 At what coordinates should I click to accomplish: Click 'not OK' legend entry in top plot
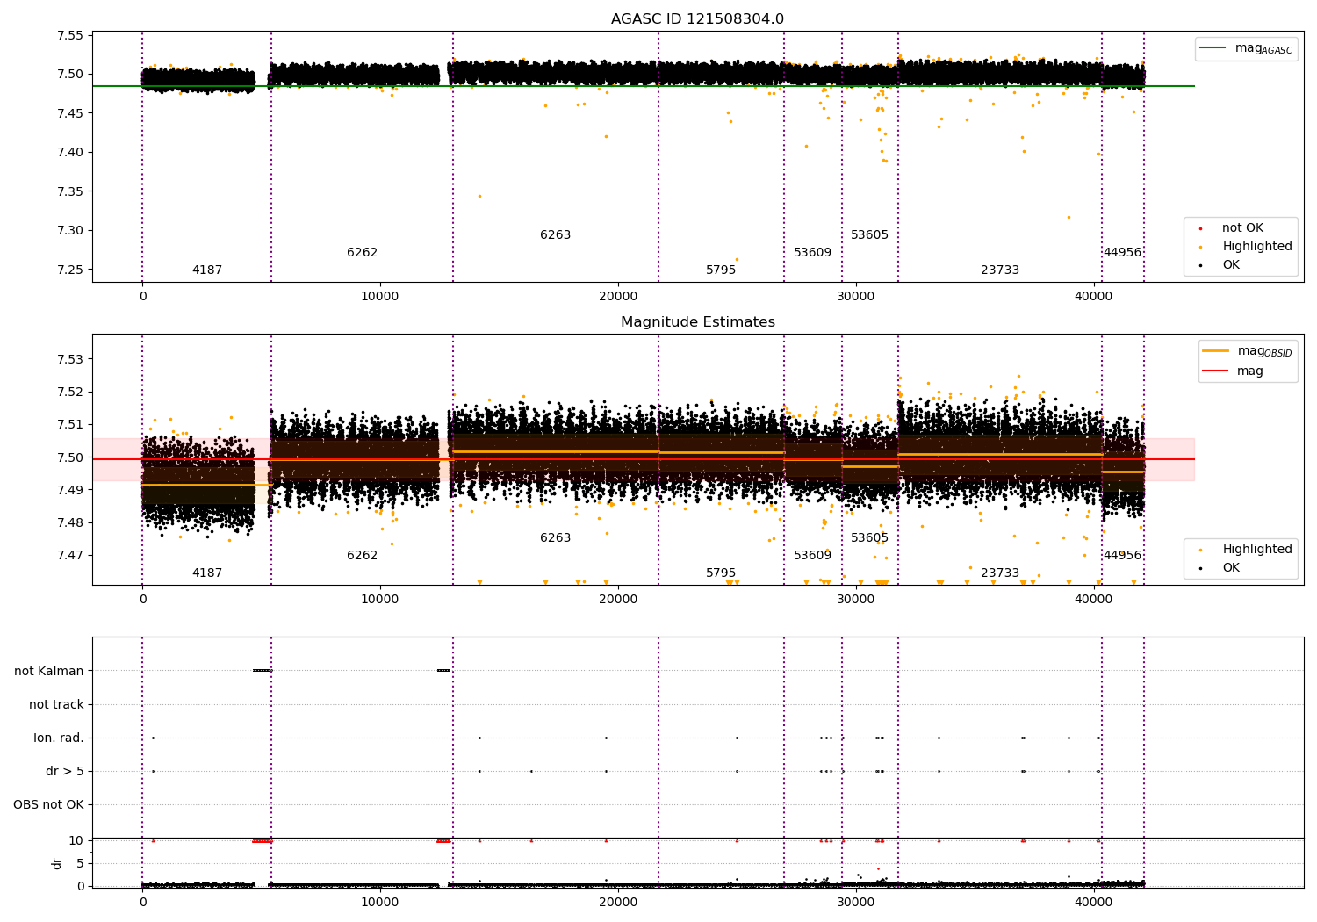coord(1242,228)
